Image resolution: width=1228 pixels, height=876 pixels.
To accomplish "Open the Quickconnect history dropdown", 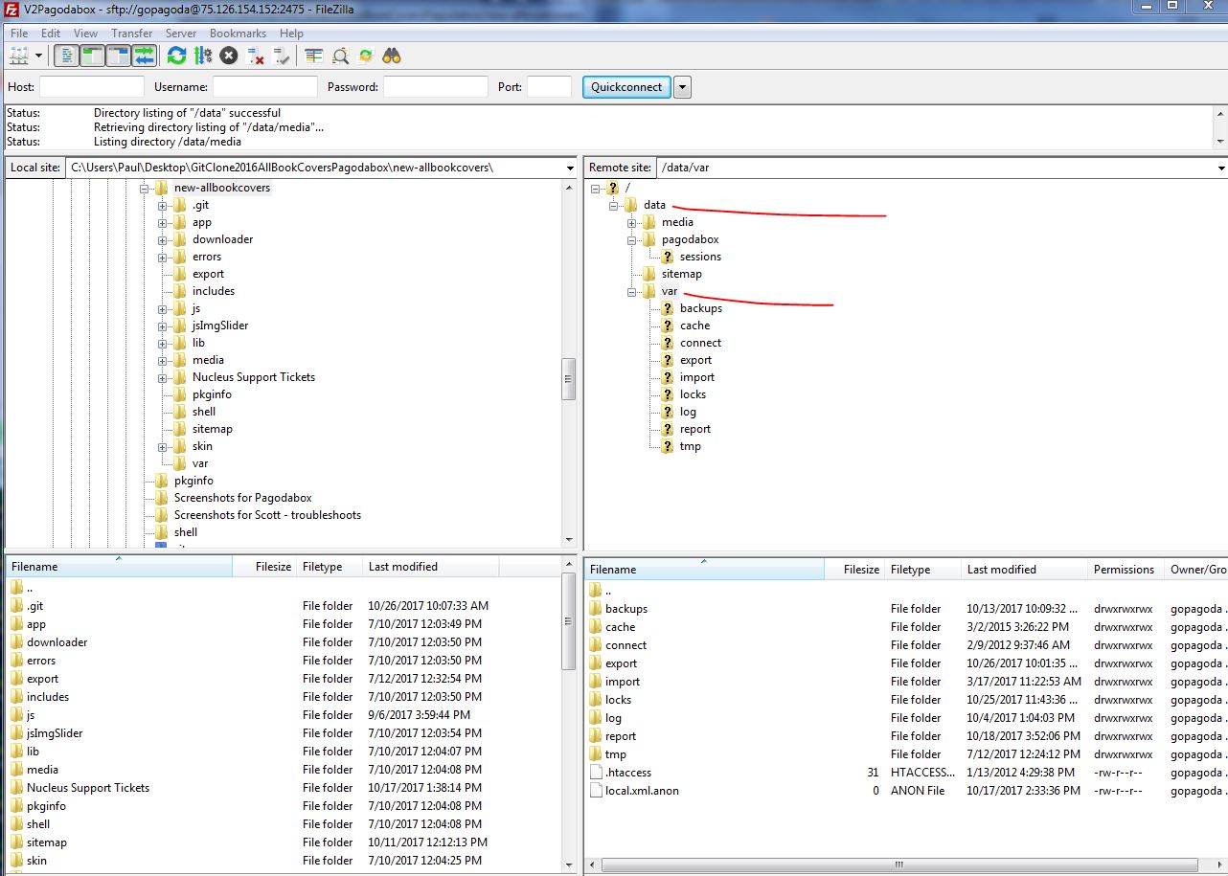I will [x=682, y=87].
